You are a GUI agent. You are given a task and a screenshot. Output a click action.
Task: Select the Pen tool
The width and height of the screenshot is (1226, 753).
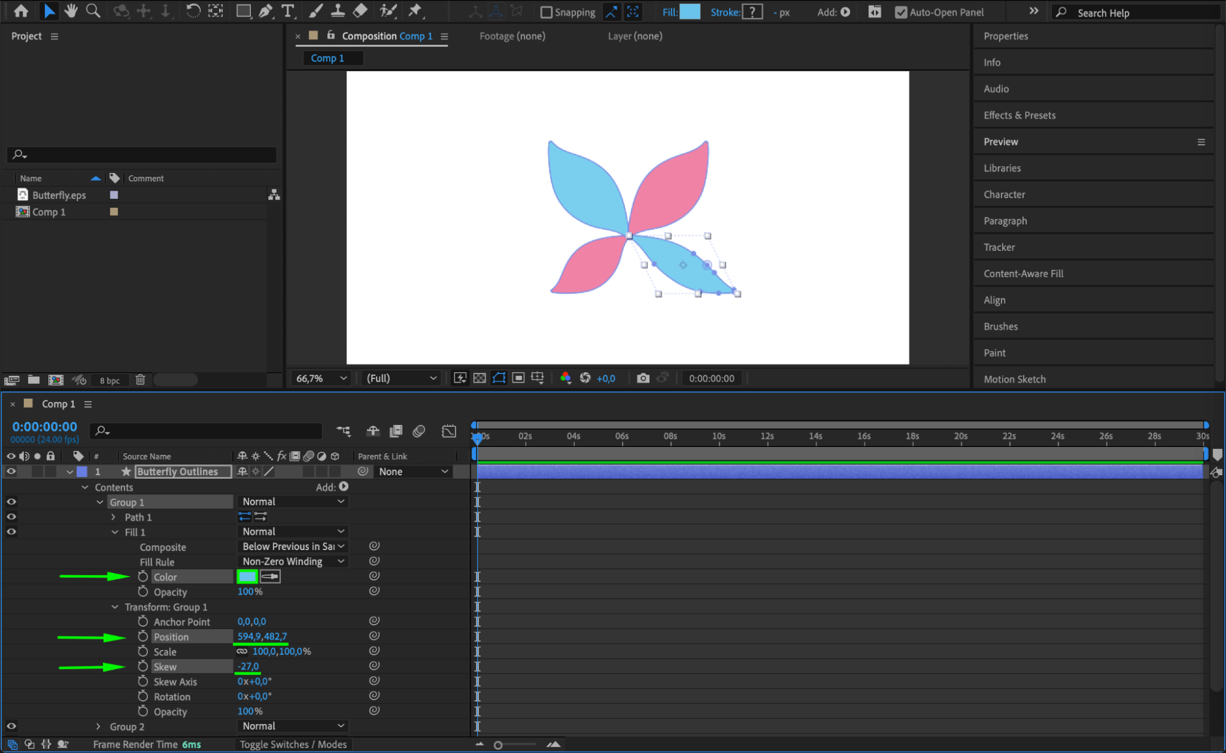266,11
